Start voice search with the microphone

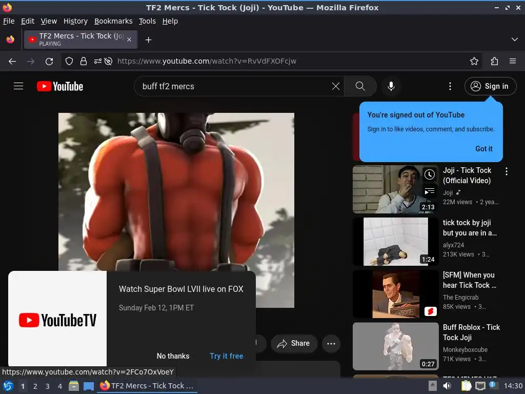[391, 86]
